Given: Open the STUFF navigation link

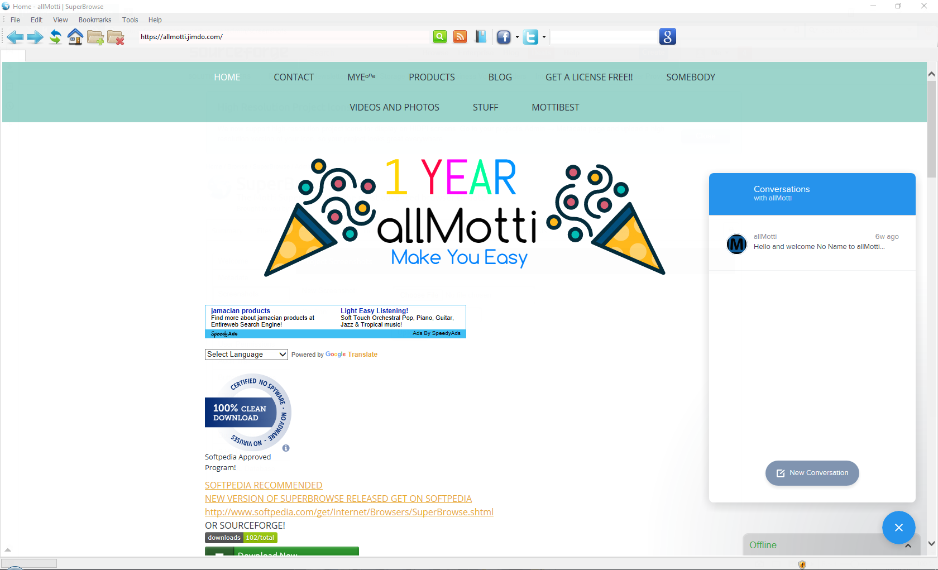Looking at the screenshot, I should pyautogui.click(x=486, y=107).
